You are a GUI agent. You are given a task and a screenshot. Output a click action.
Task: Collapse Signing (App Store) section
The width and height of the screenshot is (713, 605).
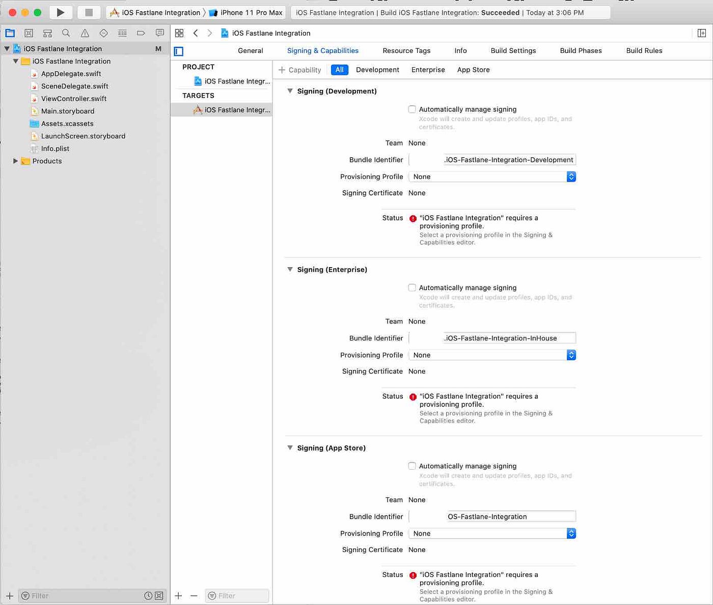pos(290,448)
